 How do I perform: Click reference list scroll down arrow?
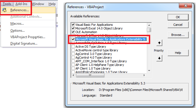coord(149,71)
